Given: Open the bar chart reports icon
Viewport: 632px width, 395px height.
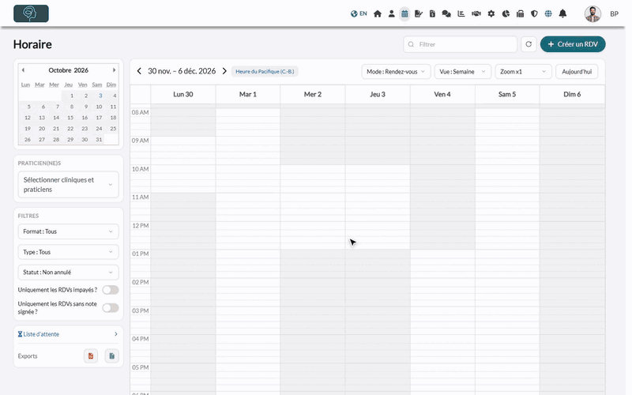Looking at the screenshot, I should [461, 13].
